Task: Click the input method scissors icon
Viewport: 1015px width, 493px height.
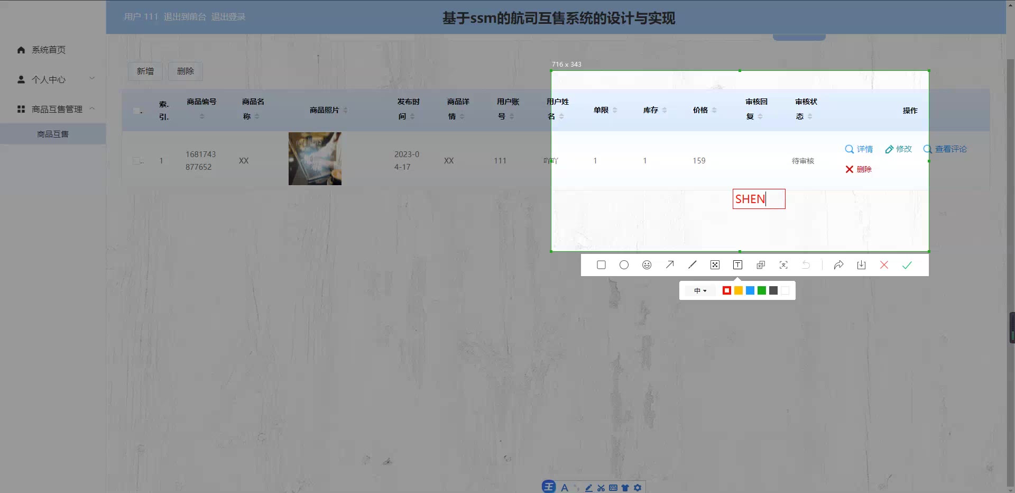Action: [x=601, y=488]
